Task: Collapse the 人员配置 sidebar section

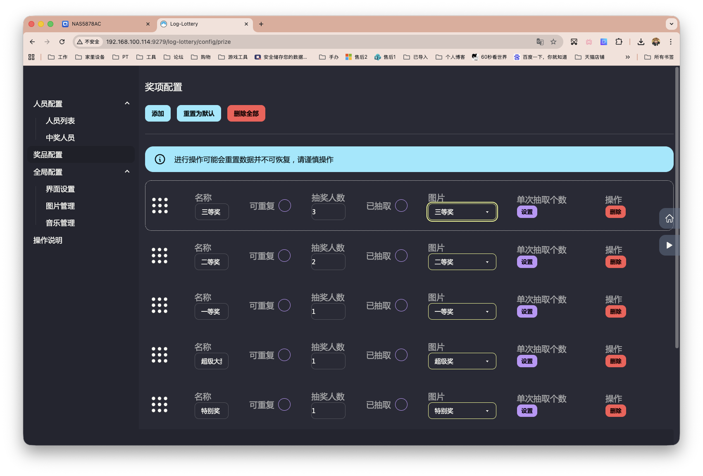Action: (127, 103)
